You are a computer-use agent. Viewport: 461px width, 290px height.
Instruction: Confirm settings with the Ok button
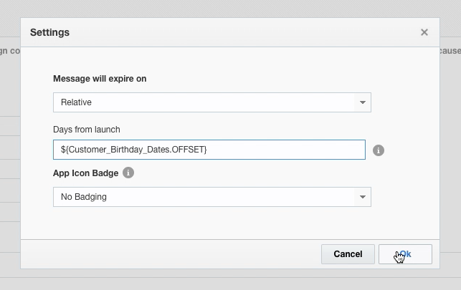(x=405, y=254)
